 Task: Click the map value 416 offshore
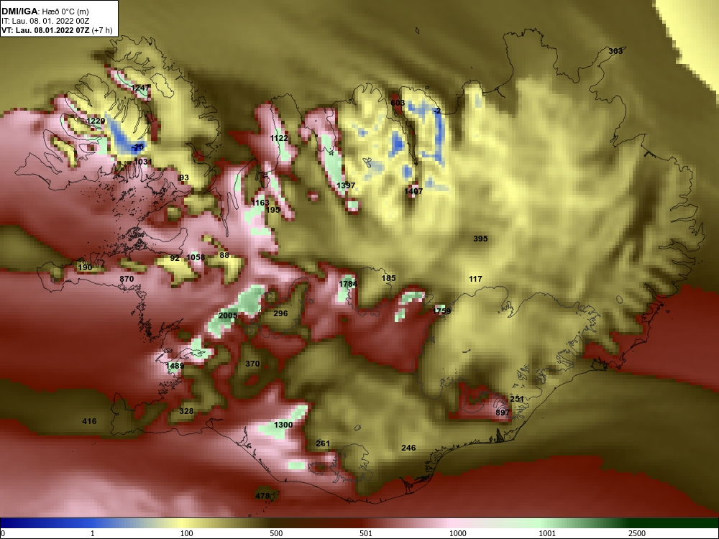click(89, 421)
